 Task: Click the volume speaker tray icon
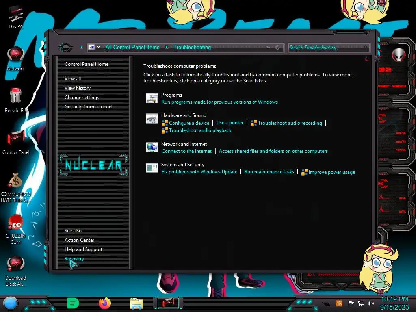click(x=371, y=303)
